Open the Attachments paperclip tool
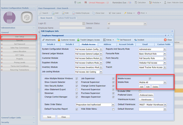The width and height of the screenshot is (183, 125). [x=44, y=40]
